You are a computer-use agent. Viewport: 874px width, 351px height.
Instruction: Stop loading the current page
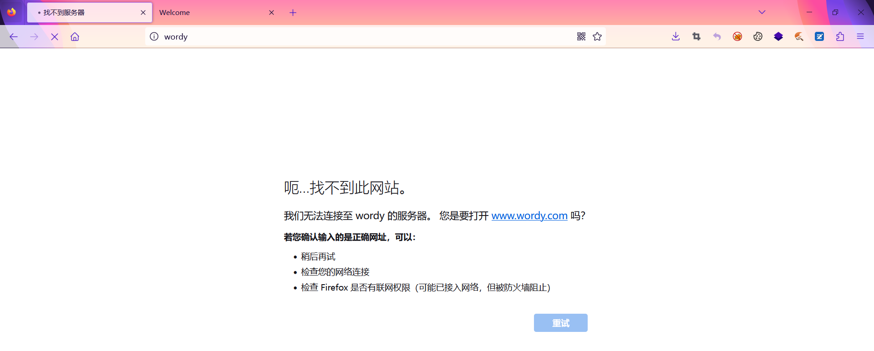pos(55,37)
